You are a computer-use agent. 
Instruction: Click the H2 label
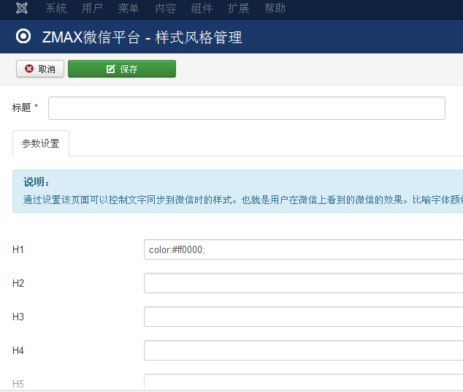18,283
